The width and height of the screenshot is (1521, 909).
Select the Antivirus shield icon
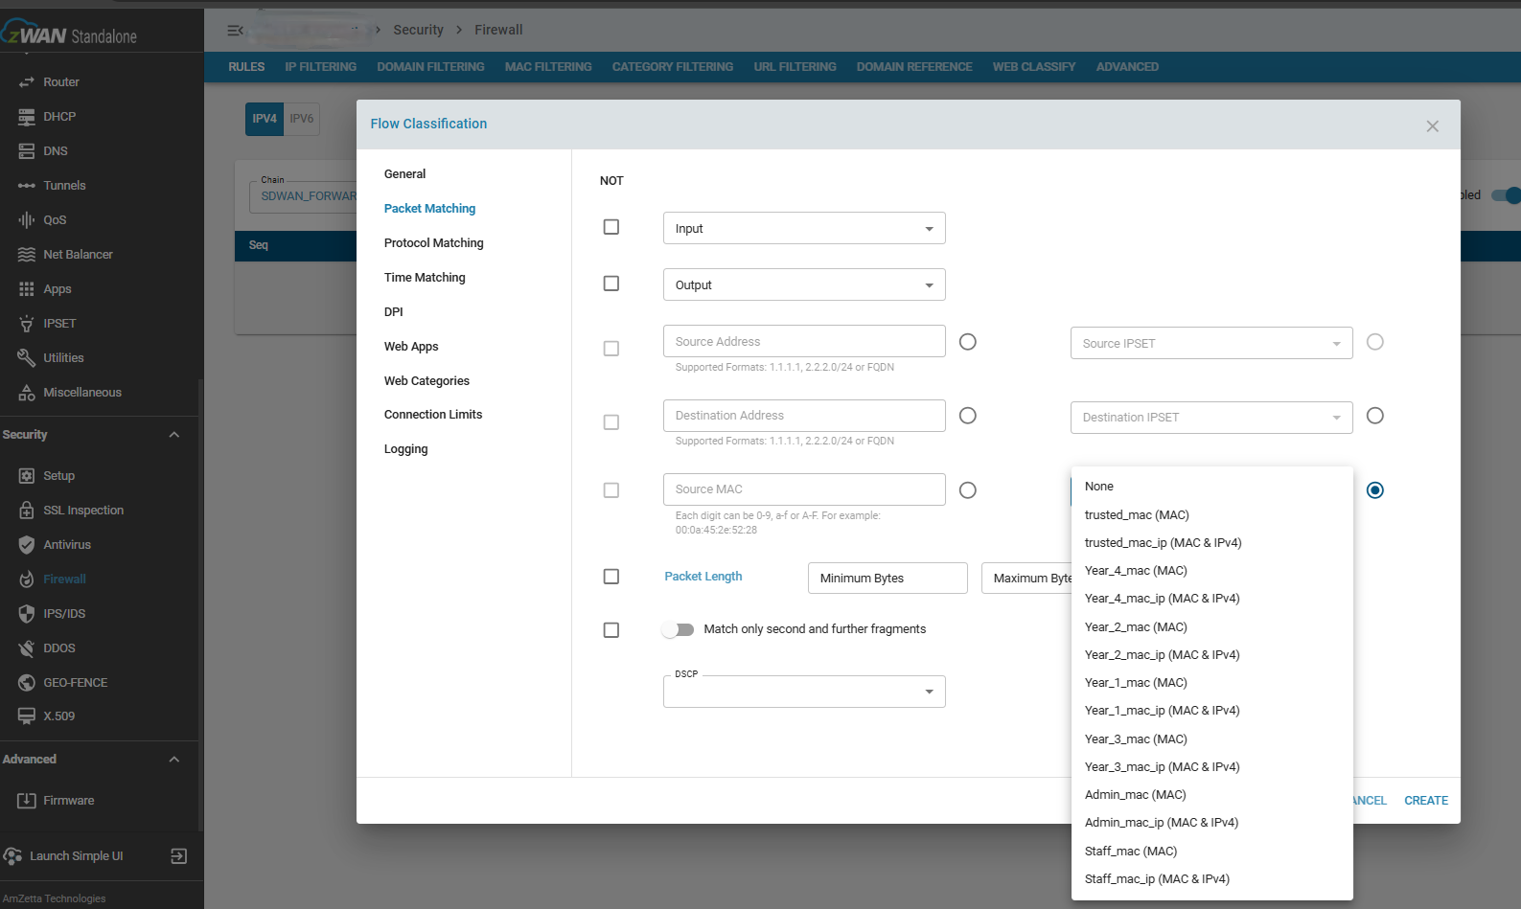tap(26, 544)
